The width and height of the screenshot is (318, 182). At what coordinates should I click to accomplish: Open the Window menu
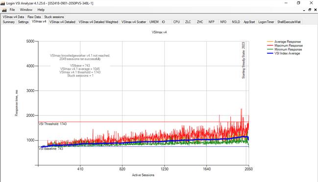point(26,10)
